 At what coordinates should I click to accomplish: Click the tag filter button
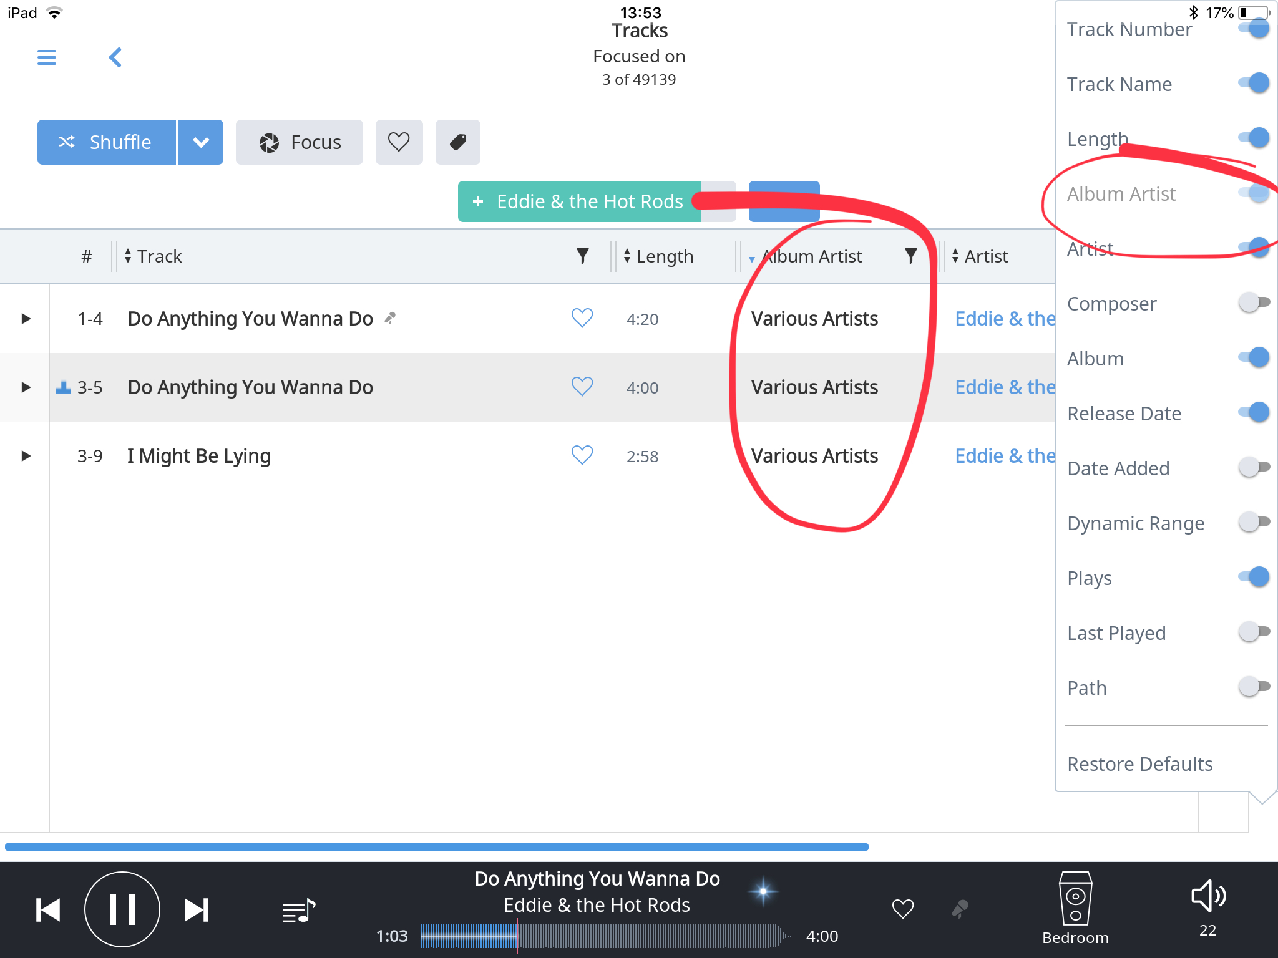pos(457,142)
